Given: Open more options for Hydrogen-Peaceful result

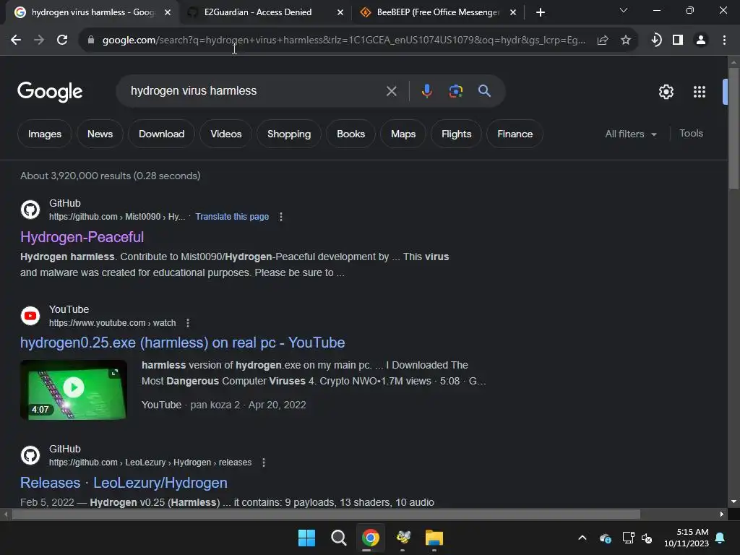Looking at the screenshot, I should click(281, 217).
